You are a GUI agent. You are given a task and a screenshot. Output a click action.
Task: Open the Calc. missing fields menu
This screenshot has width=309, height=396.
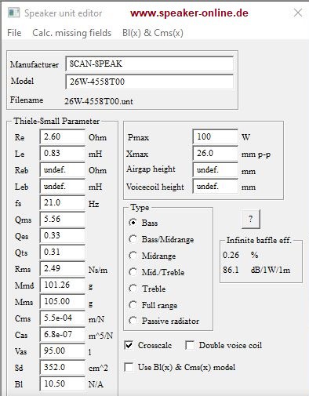71,33
